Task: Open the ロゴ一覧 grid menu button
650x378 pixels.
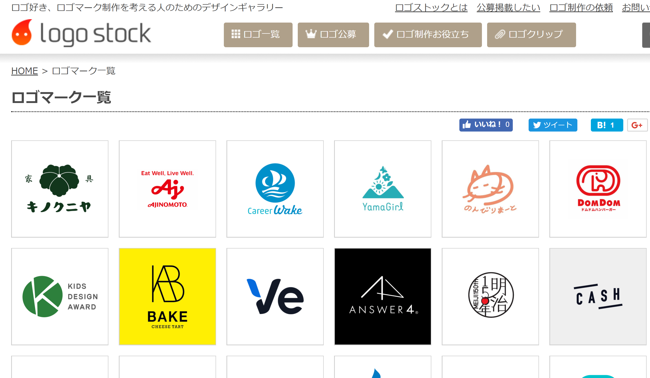Action: click(x=258, y=35)
